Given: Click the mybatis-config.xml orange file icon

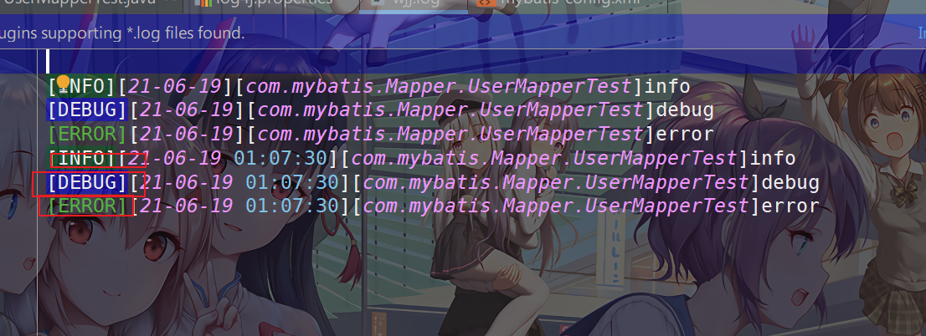Looking at the screenshot, I should point(486,2).
